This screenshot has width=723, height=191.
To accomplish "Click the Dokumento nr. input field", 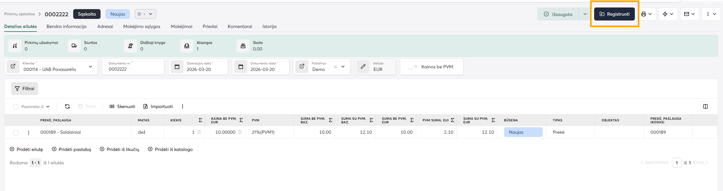I will (x=133, y=69).
